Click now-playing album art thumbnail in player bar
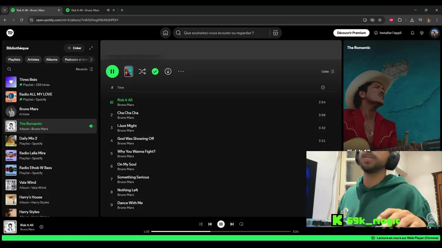Image resolution: width=442 pixels, height=248 pixels. coord(10,227)
